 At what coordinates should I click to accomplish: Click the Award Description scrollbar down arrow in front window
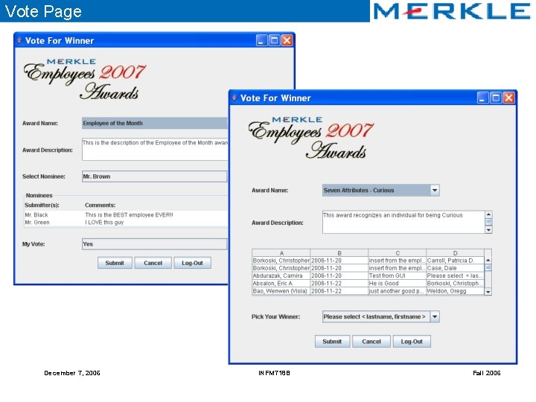[488, 230]
